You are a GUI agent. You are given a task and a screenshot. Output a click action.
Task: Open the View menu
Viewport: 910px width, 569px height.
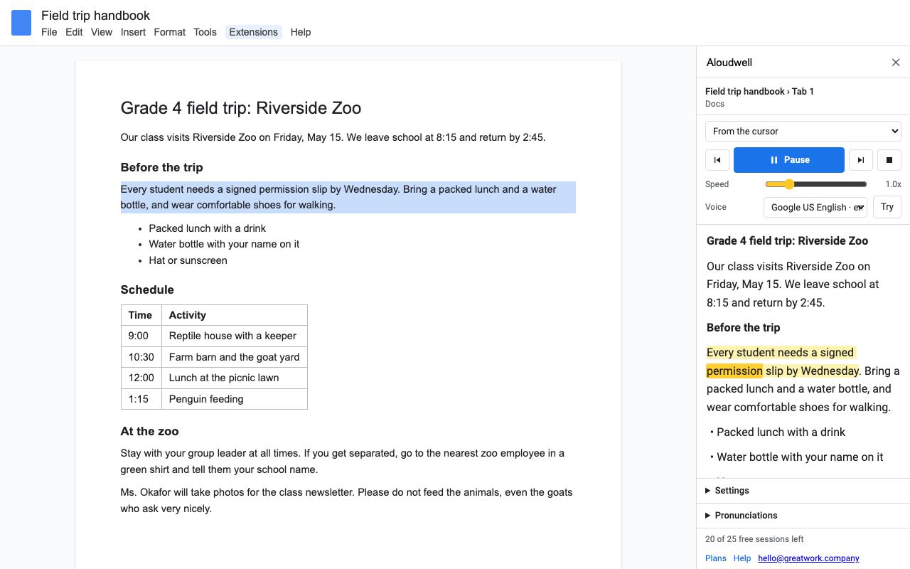tap(102, 32)
